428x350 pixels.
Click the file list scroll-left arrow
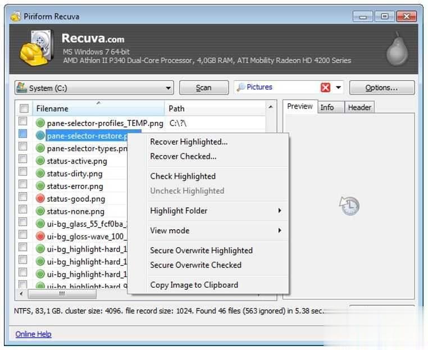click(21, 294)
